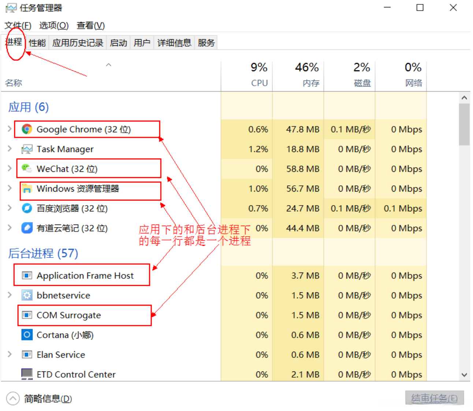Click 简略信息 to collapse details
This screenshot has height=411, width=473.
tap(48, 399)
